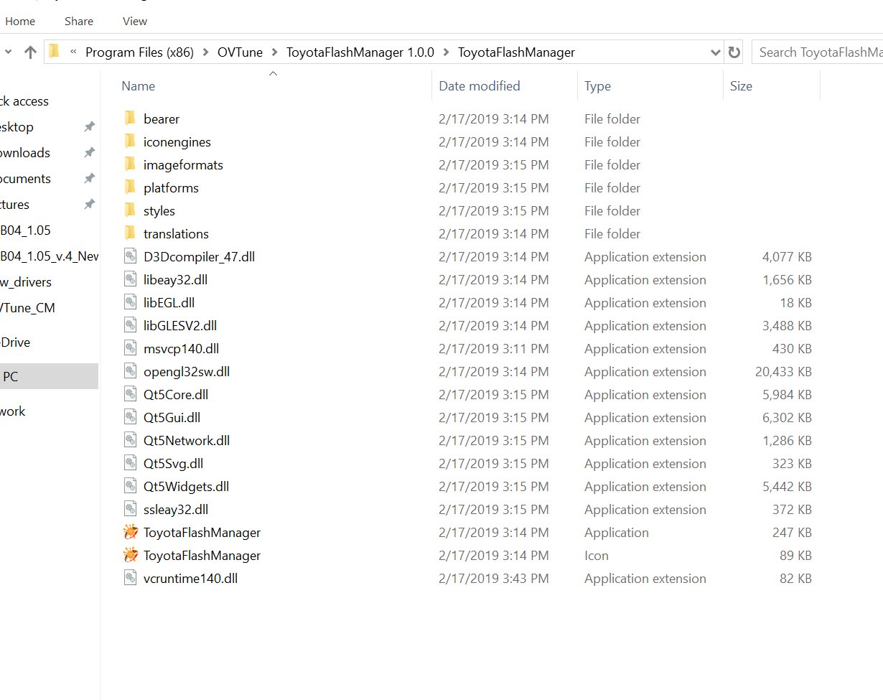Open the VTune_CM pinned folder
Viewport: 883px width, 700px height.
click(x=27, y=308)
